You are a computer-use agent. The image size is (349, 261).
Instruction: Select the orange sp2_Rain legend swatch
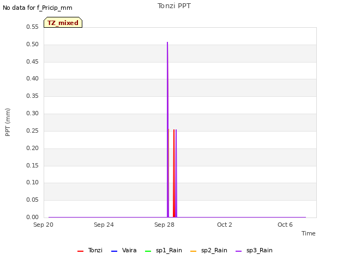tap(194, 251)
